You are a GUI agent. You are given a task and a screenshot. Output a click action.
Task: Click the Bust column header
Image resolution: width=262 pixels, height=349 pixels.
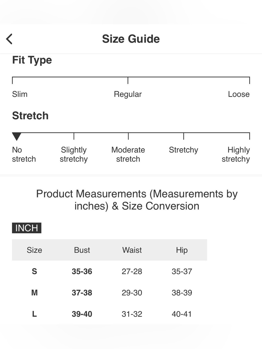point(82,250)
